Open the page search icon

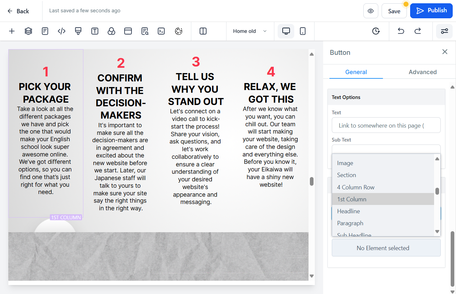pyautogui.click(x=145, y=31)
